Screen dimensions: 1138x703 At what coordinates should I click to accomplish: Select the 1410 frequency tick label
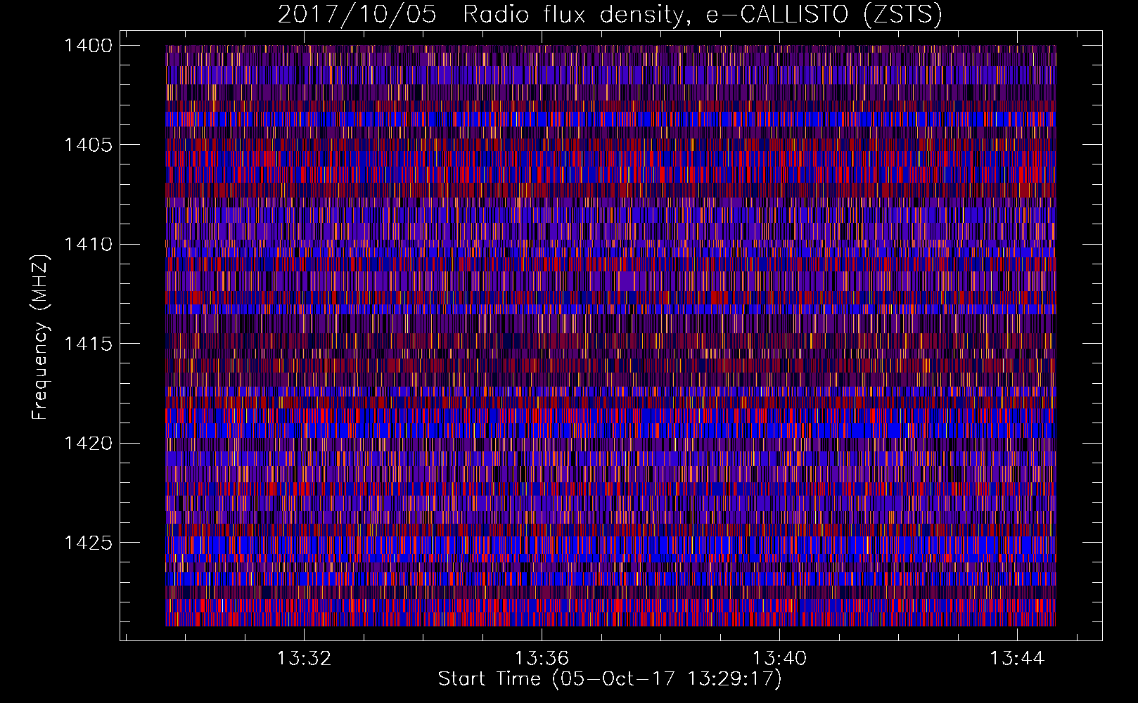tap(88, 245)
